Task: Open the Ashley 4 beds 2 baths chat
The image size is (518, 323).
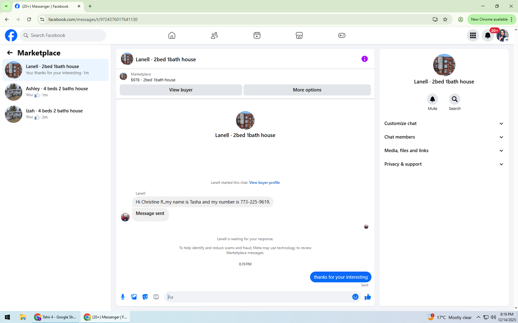Action: click(x=56, y=92)
